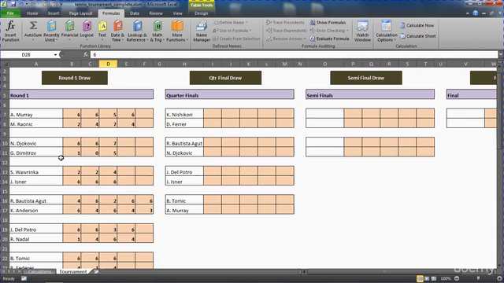
Task: Open the AutoSum function
Action: click(x=33, y=31)
